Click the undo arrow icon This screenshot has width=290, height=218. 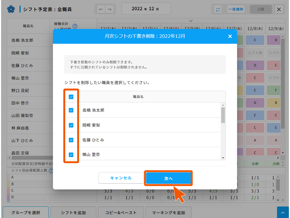click(x=101, y=9)
